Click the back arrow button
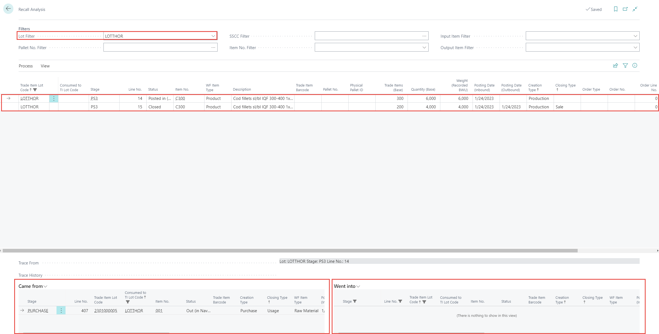The height and width of the screenshot is (334, 659). (8, 9)
